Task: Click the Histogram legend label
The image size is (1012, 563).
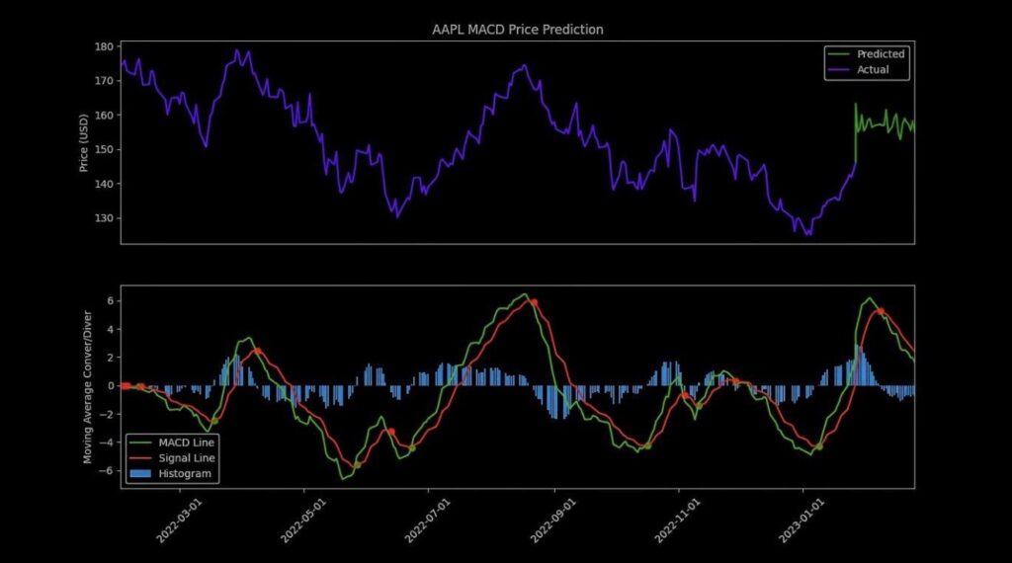Action: 185,473
